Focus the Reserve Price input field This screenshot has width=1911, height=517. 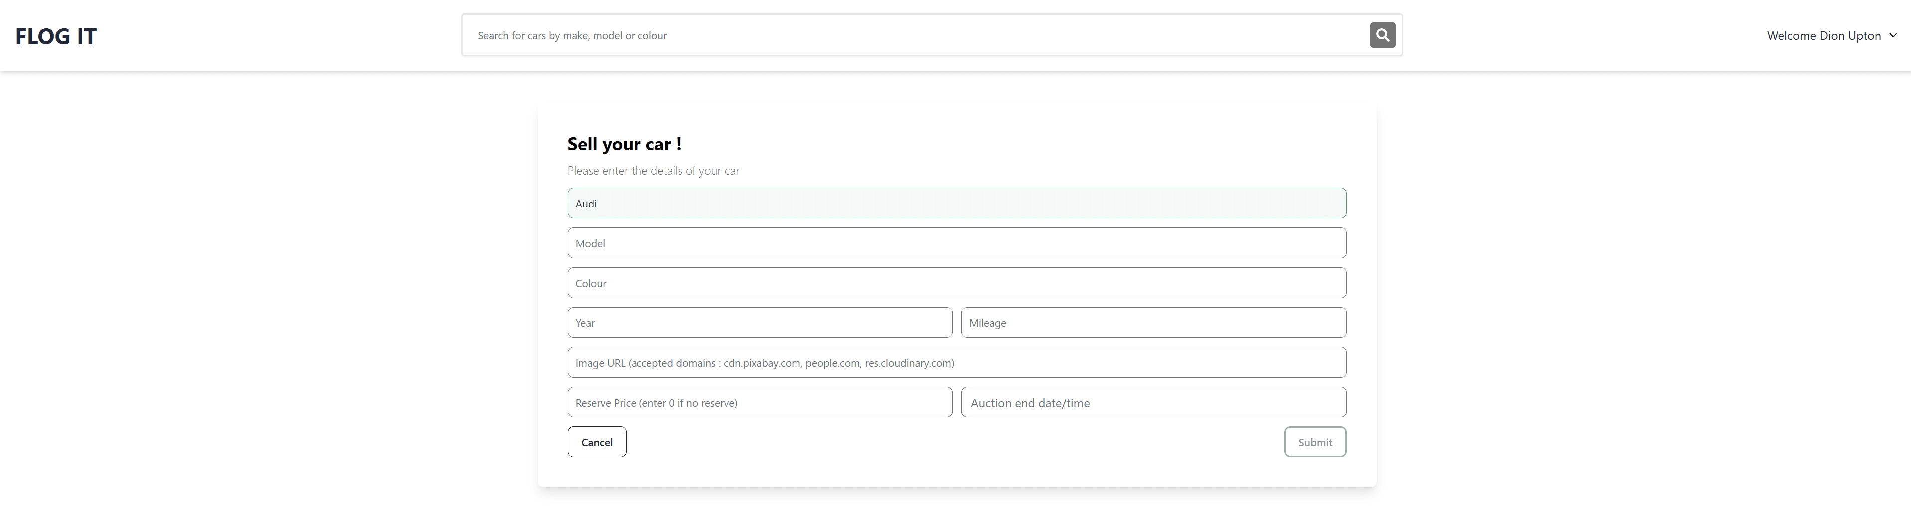(x=759, y=402)
